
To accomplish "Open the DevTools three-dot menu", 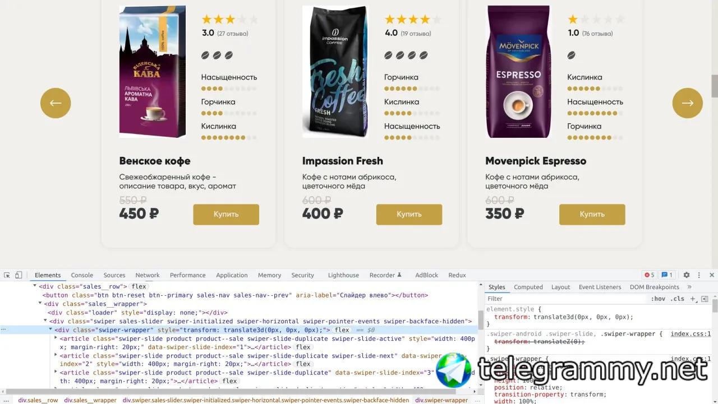I will tap(699, 275).
